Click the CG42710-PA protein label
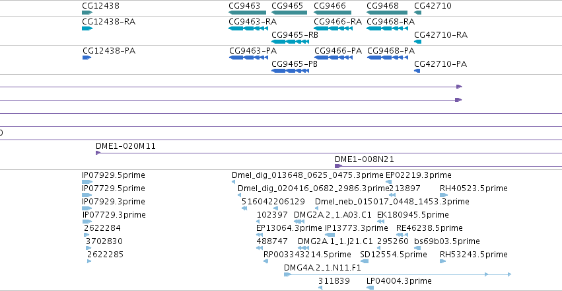 (x=440, y=64)
